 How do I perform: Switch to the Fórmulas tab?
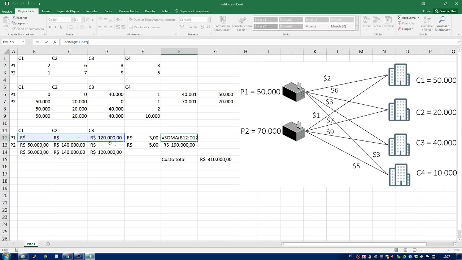click(x=91, y=11)
